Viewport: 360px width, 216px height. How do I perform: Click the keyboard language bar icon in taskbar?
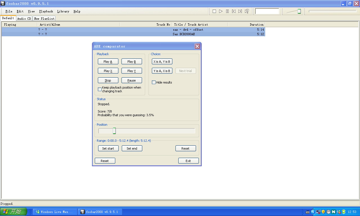click(x=308, y=212)
